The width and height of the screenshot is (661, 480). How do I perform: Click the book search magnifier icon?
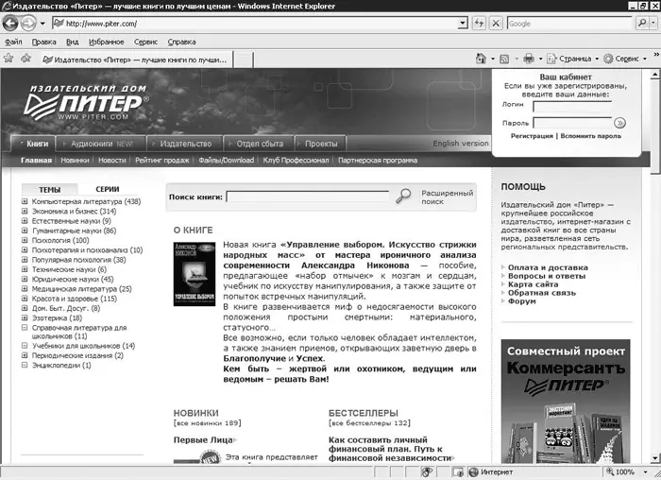click(x=403, y=197)
